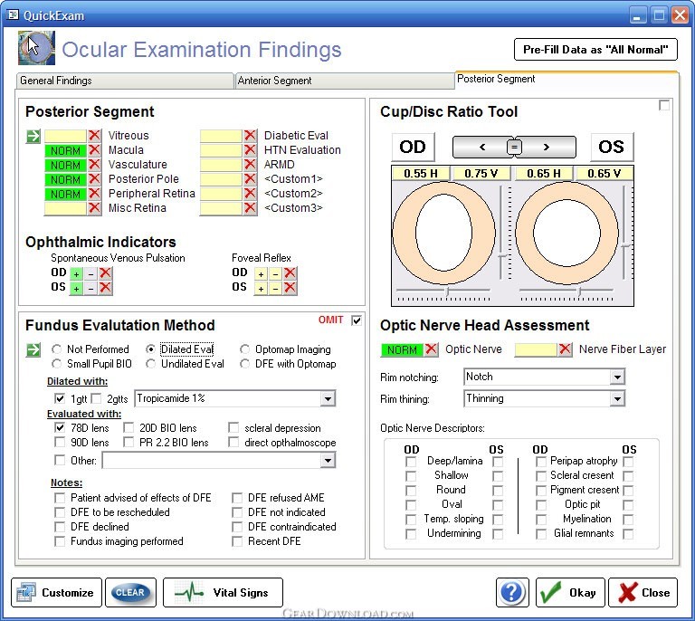Viewport: 695px width, 621px height.
Task: Click the Vitreous yellow finding field
Action: click(x=65, y=136)
